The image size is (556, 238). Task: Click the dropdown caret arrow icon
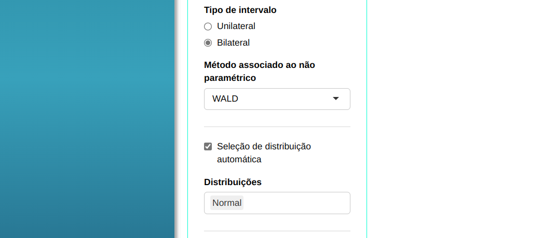(336, 99)
